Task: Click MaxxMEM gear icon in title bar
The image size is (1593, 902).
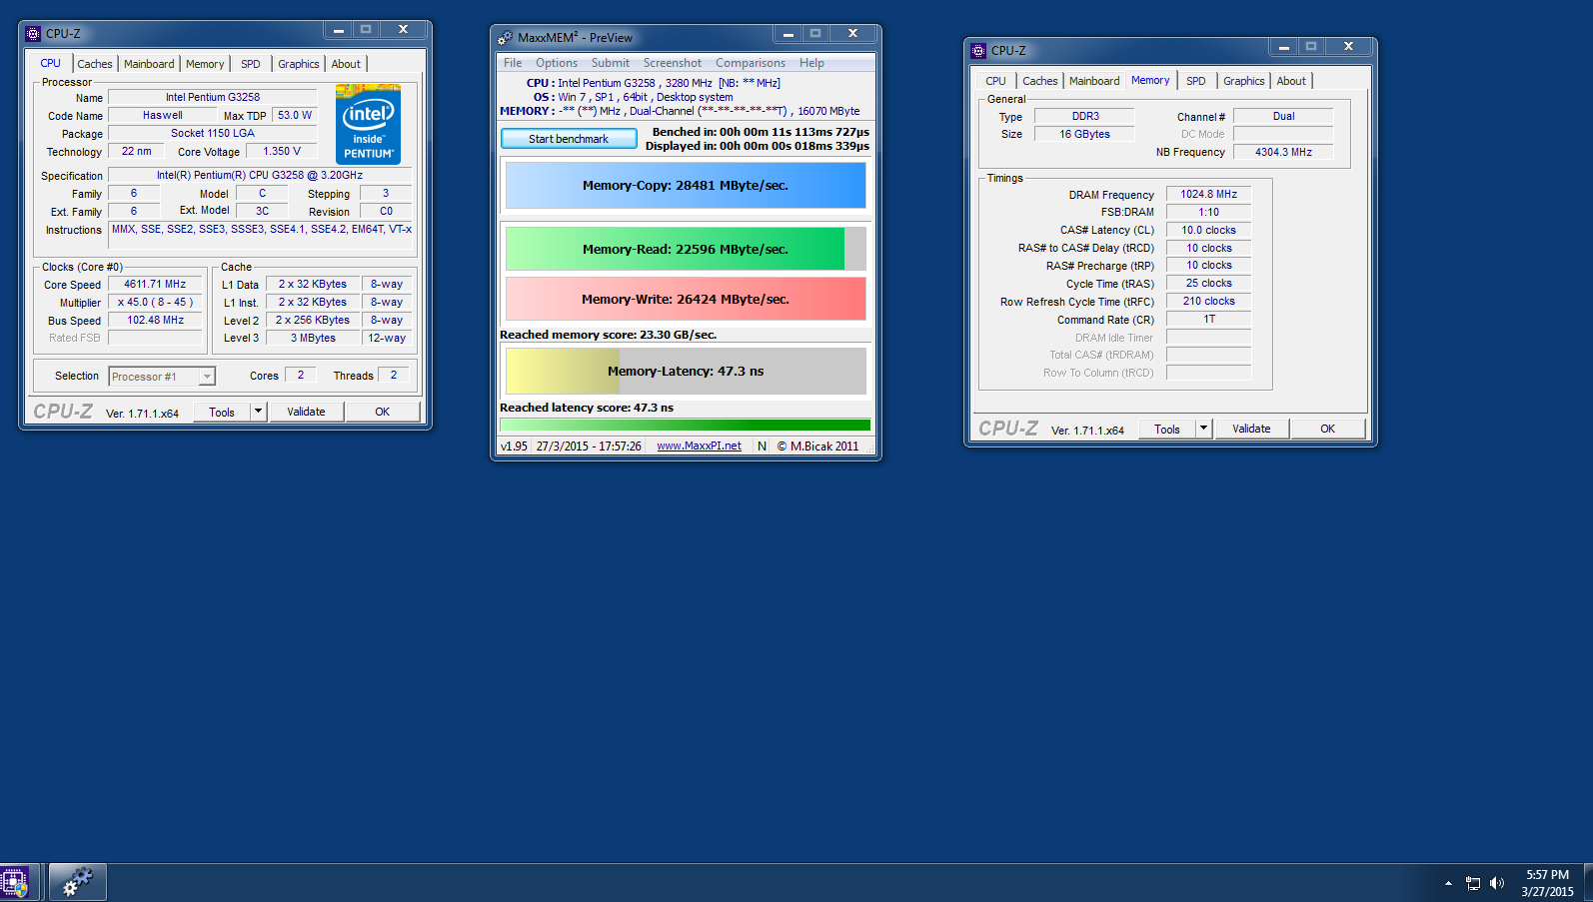Action: click(505, 37)
